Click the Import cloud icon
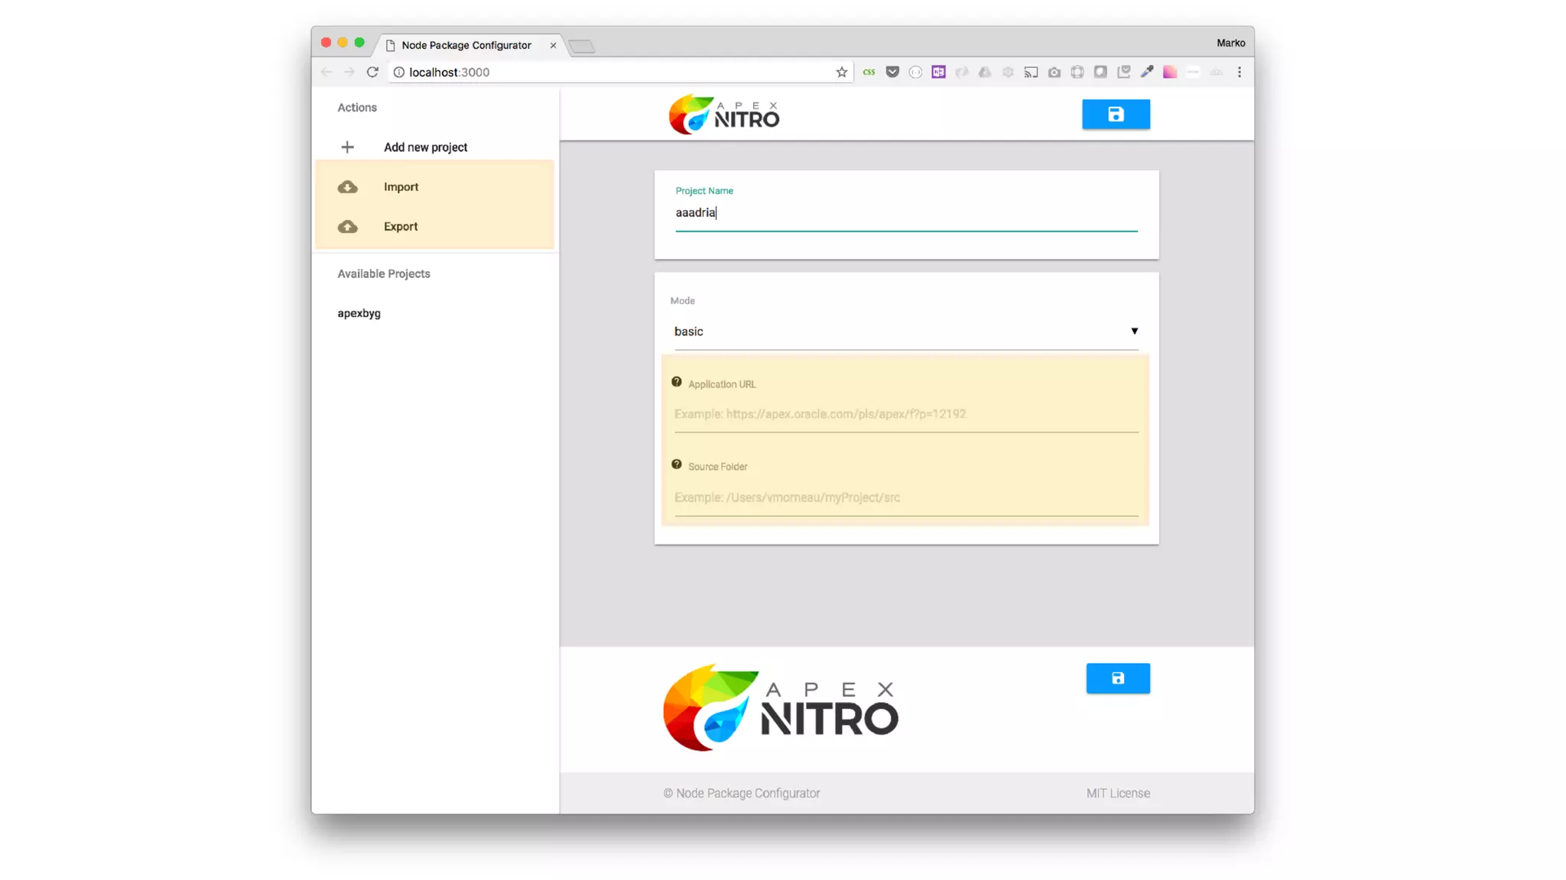 (348, 187)
